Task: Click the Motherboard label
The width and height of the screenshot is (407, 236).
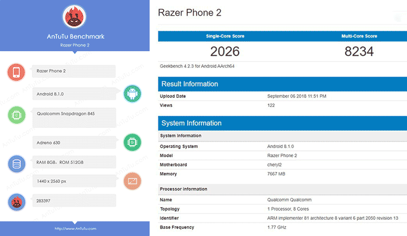Action: 173,164
